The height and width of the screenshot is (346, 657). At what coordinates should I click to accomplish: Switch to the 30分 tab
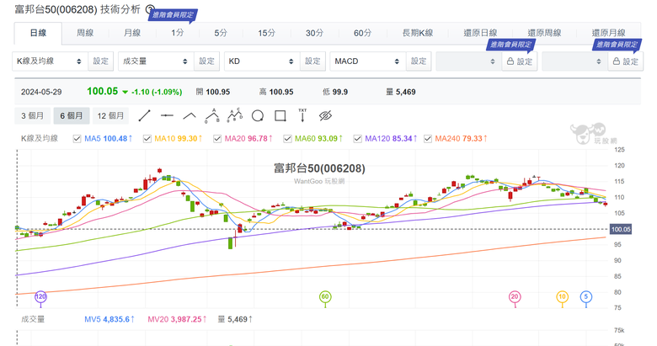[314, 33]
